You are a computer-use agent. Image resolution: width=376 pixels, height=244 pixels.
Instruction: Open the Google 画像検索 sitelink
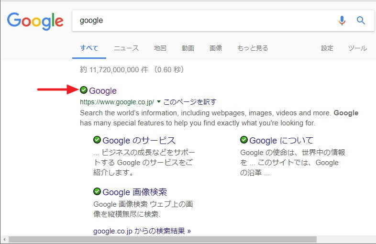135,192
